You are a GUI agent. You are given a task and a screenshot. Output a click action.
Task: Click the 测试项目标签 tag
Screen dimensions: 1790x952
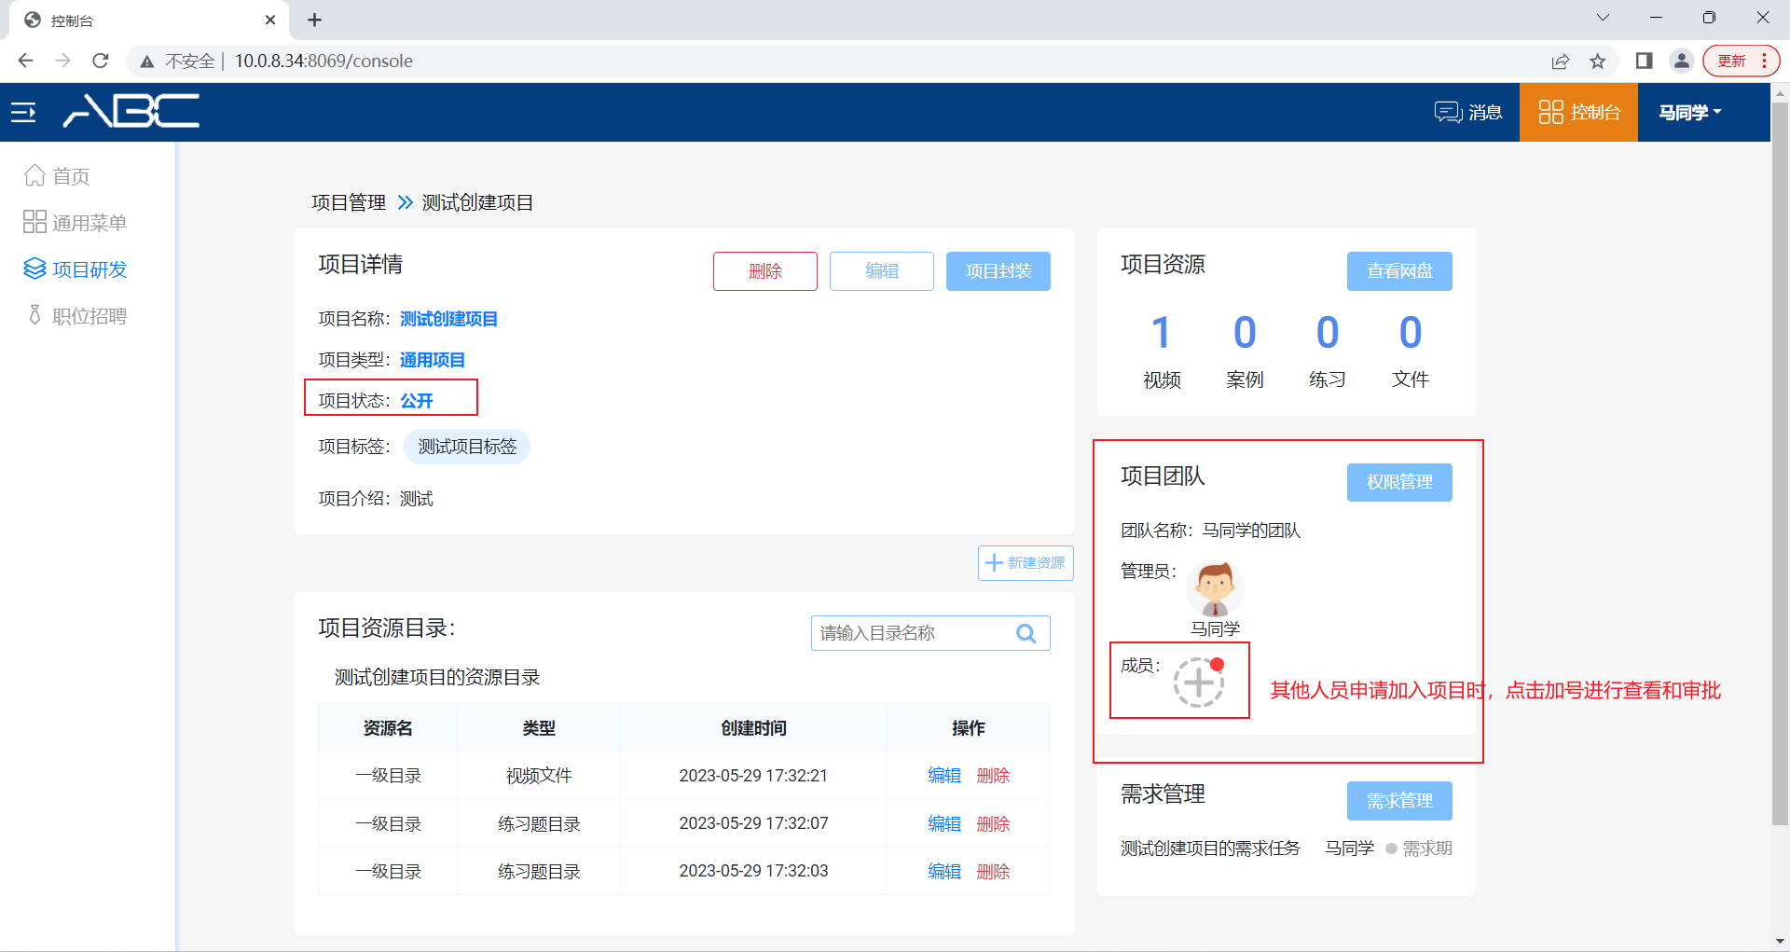point(467,447)
